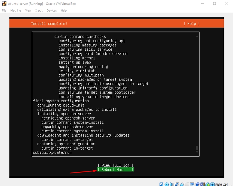Screen dimensions: 233x186
Task: Click the subiquity/Late/run log line
Action: tap(52, 152)
